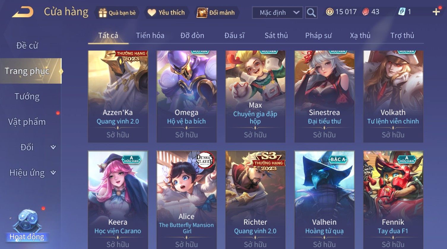Switch to the Sát thủ tab

(x=276, y=36)
